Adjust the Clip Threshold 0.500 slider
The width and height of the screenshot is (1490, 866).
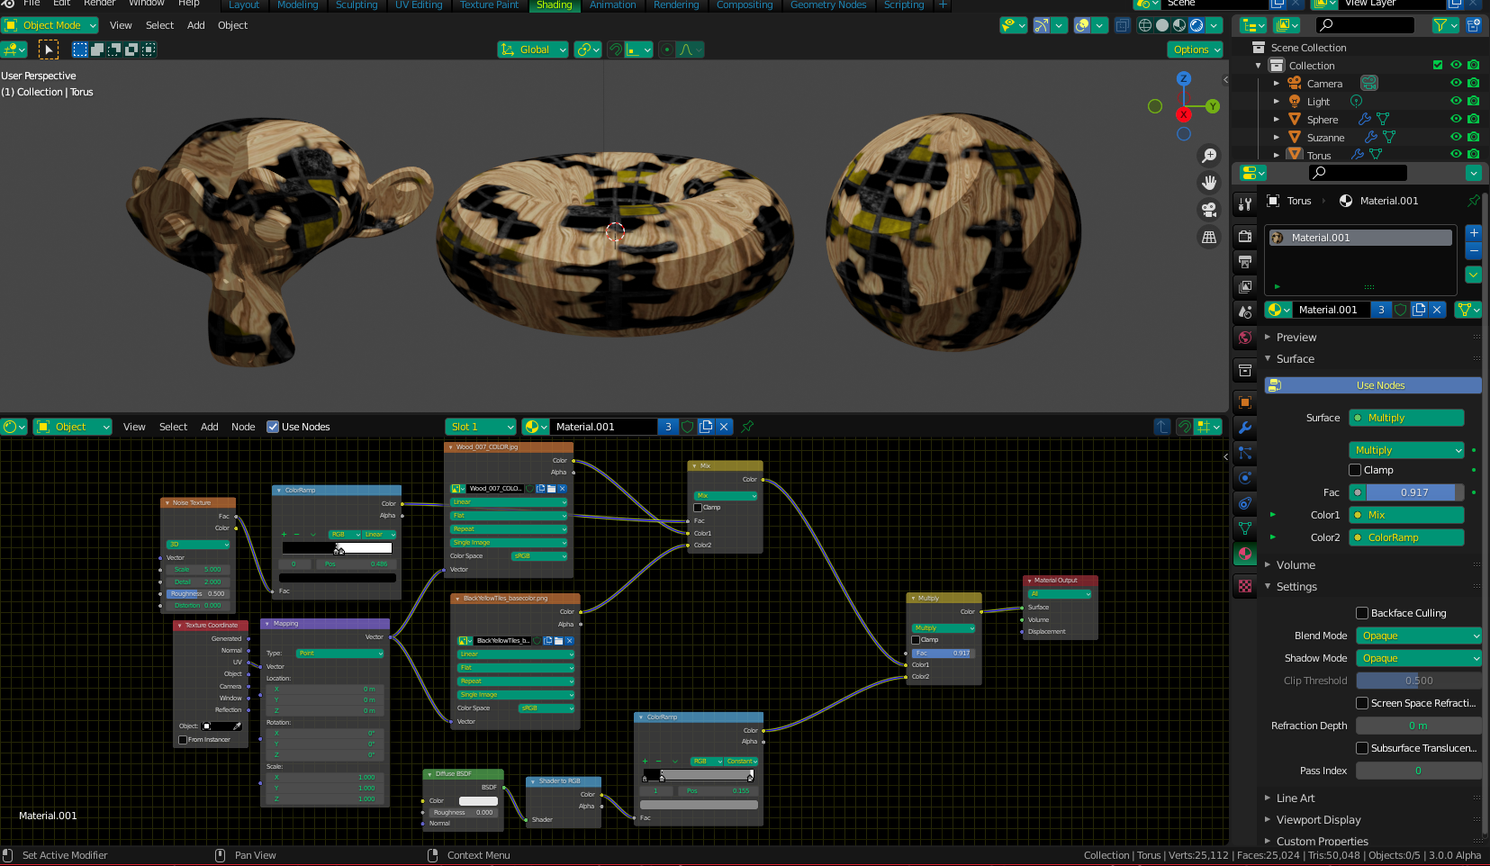(1419, 681)
